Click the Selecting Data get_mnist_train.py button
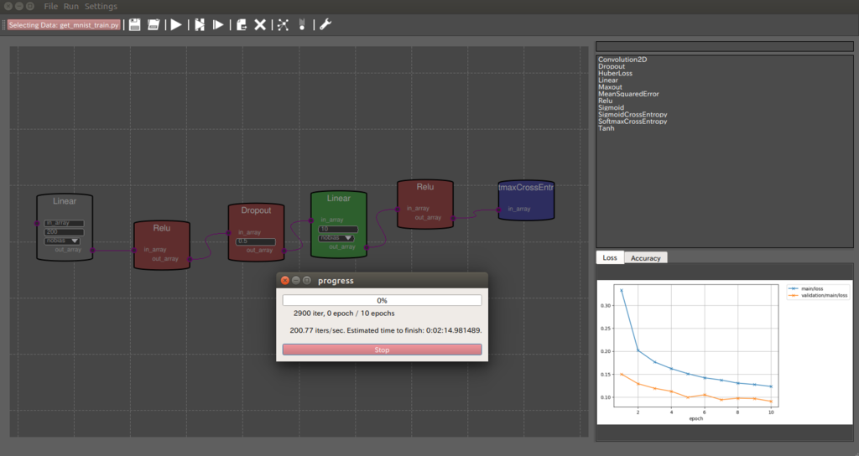859x456 pixels. (x=64, y=24)
